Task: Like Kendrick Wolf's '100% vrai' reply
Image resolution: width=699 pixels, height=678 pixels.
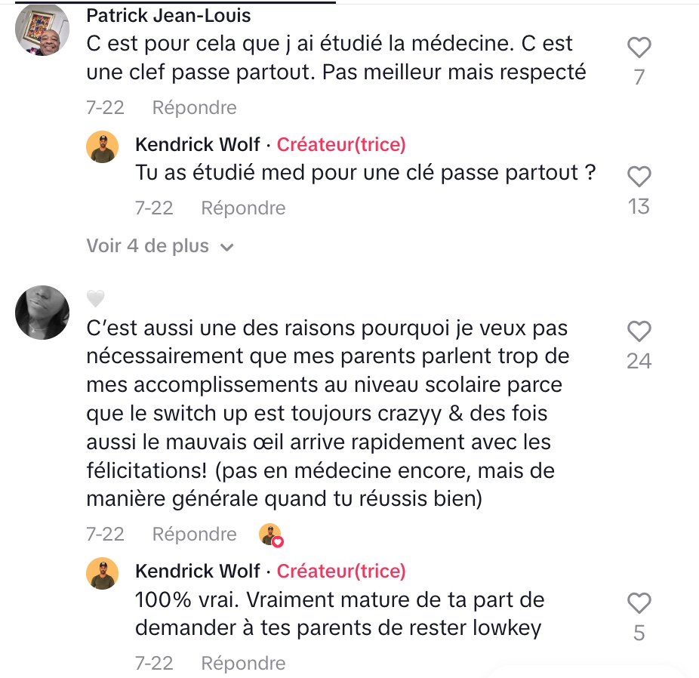Action: click(x=639, y=603)
